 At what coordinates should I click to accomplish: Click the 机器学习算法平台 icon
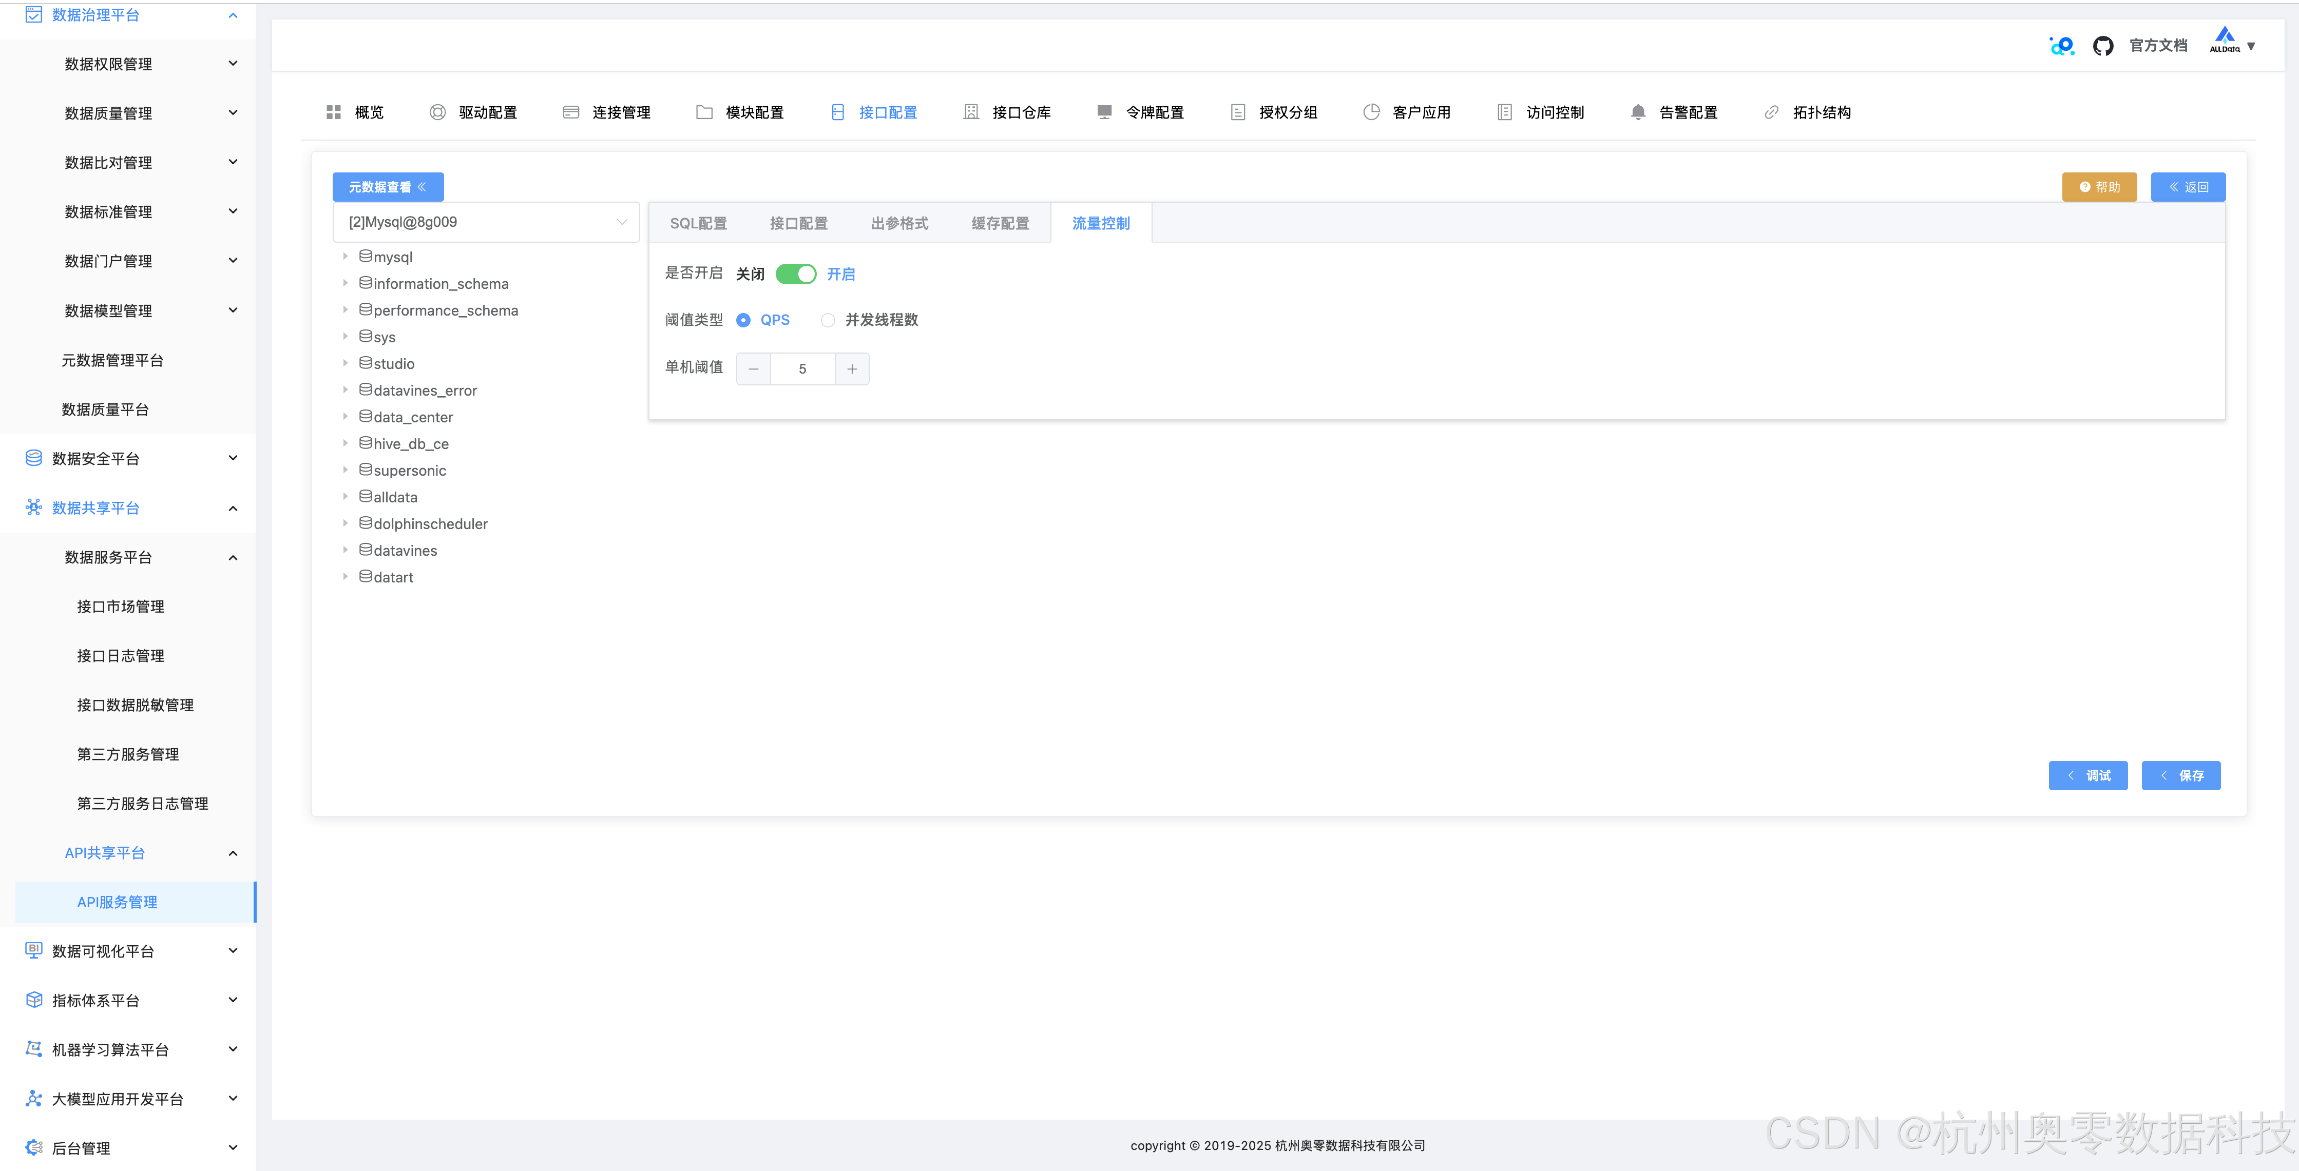click(x=34, y=1049)
